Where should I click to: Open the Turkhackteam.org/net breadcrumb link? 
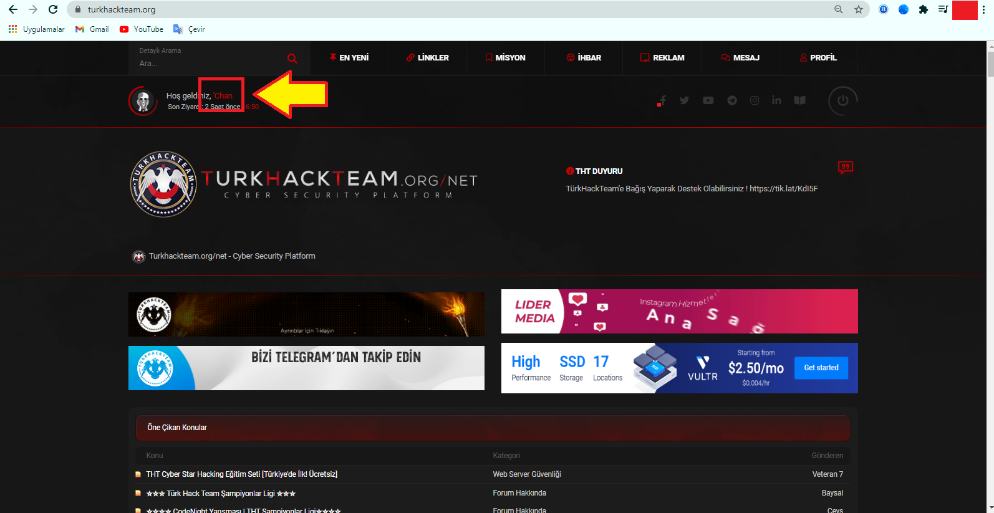(232, 256)
